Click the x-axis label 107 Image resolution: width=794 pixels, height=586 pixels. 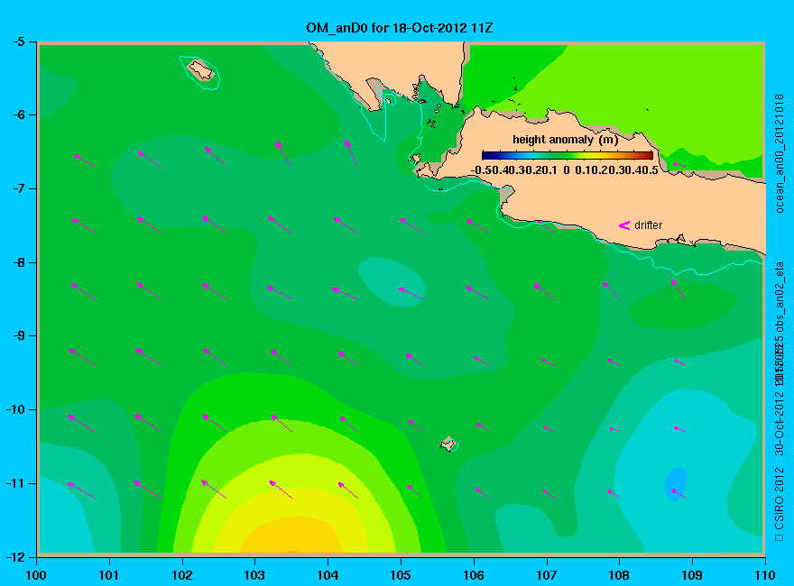[x=547, y=575]
